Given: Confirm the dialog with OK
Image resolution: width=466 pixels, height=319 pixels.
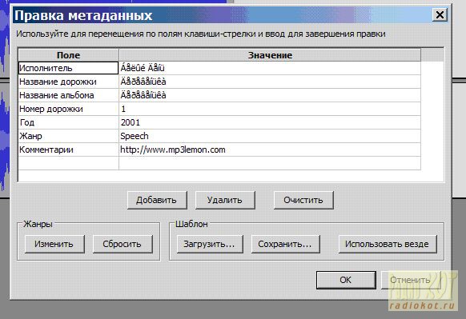Looking at the screenshot, I should point(346,280).
